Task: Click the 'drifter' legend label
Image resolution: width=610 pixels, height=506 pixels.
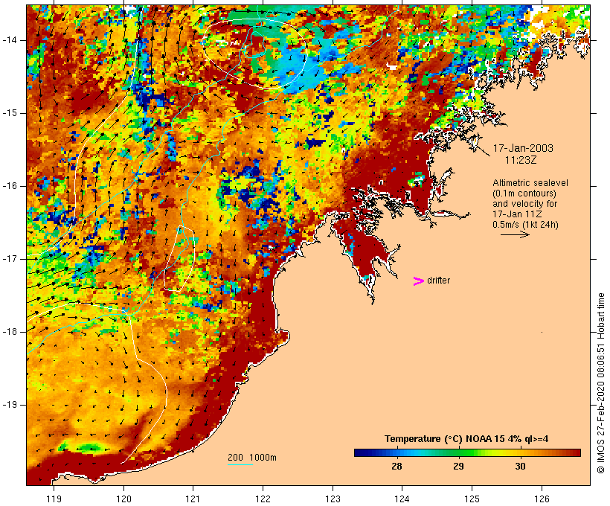Action: point(438,281)
